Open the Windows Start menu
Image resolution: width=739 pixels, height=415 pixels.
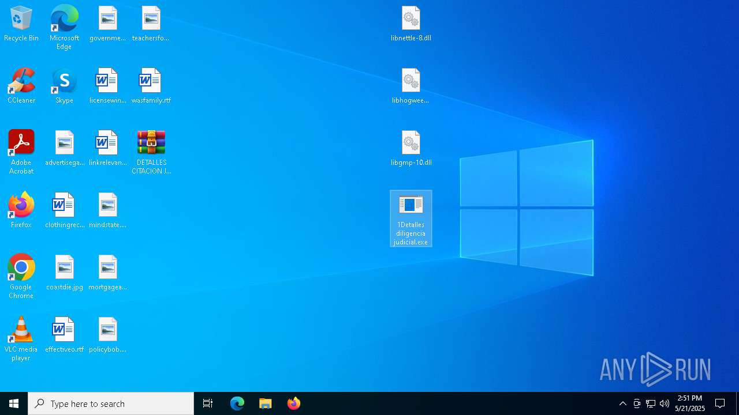(14, 403)
